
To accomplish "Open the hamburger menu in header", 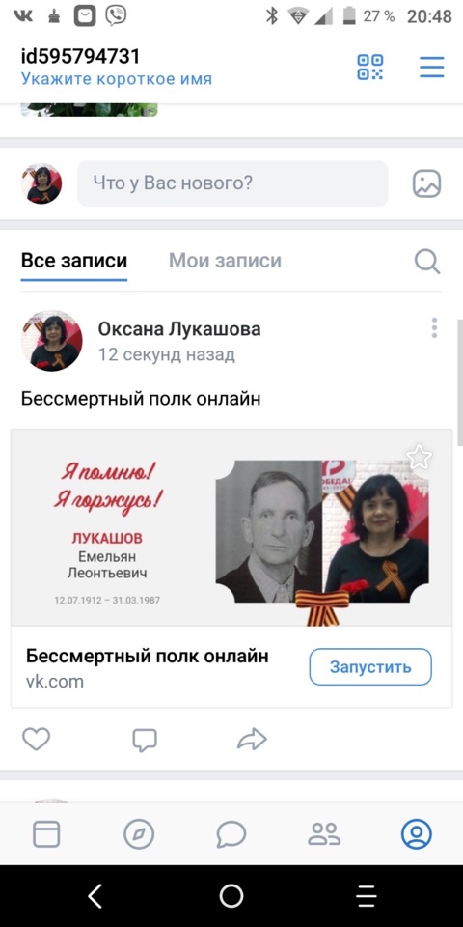I will point(432,67).
